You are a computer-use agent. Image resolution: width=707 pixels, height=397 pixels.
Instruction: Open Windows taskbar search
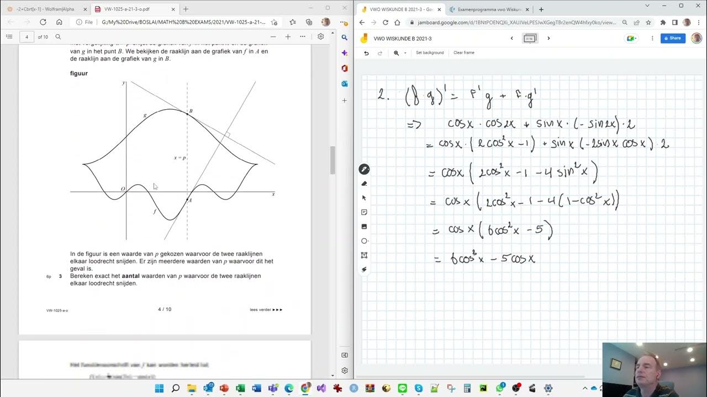click(176, 388)
